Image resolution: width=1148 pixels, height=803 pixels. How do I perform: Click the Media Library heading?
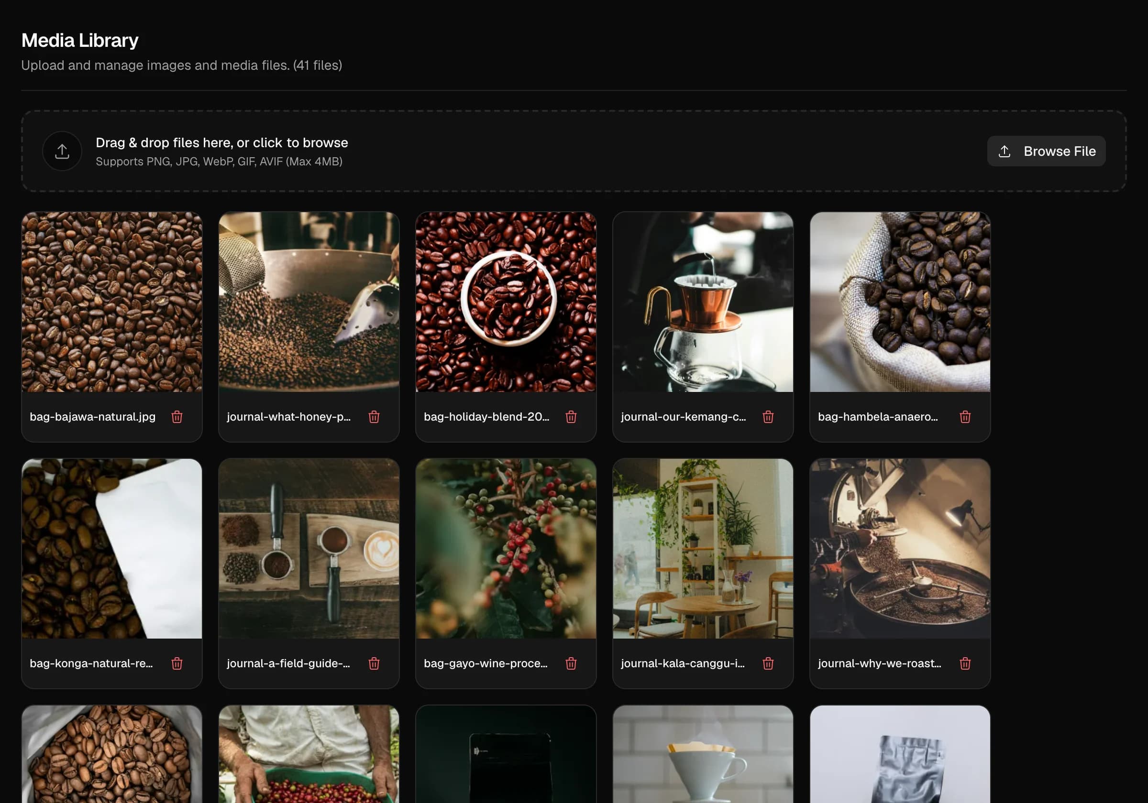pos(80,41)
